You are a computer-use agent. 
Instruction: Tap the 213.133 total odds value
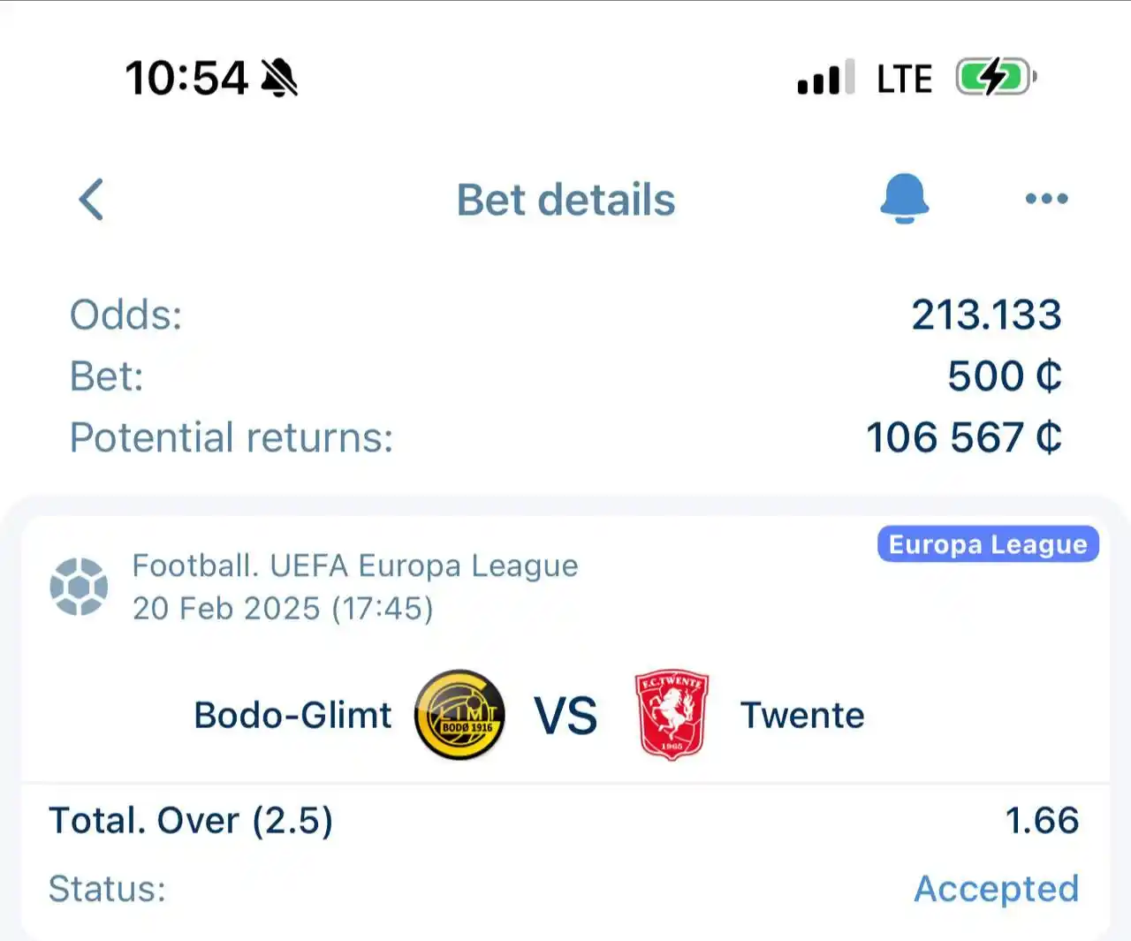[986, 315]
